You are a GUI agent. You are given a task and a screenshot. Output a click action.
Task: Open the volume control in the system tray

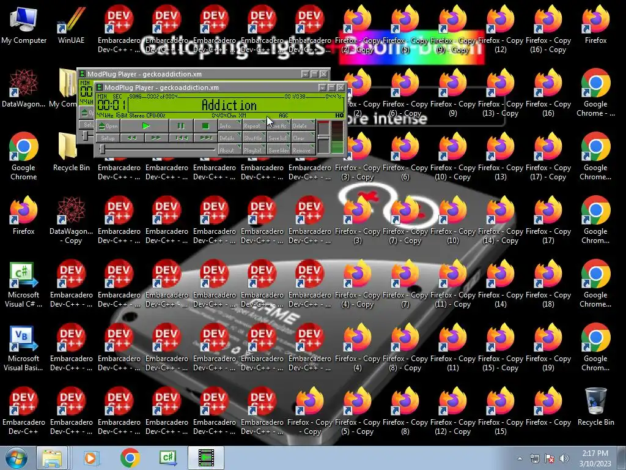coord(564,458)
